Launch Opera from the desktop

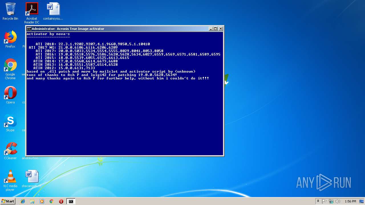10,95
